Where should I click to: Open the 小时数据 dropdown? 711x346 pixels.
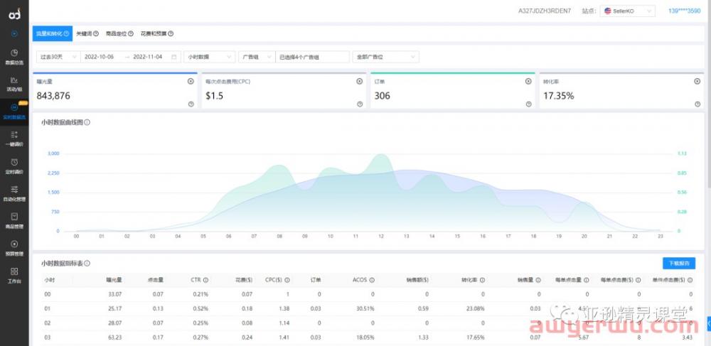click(210, 57)
